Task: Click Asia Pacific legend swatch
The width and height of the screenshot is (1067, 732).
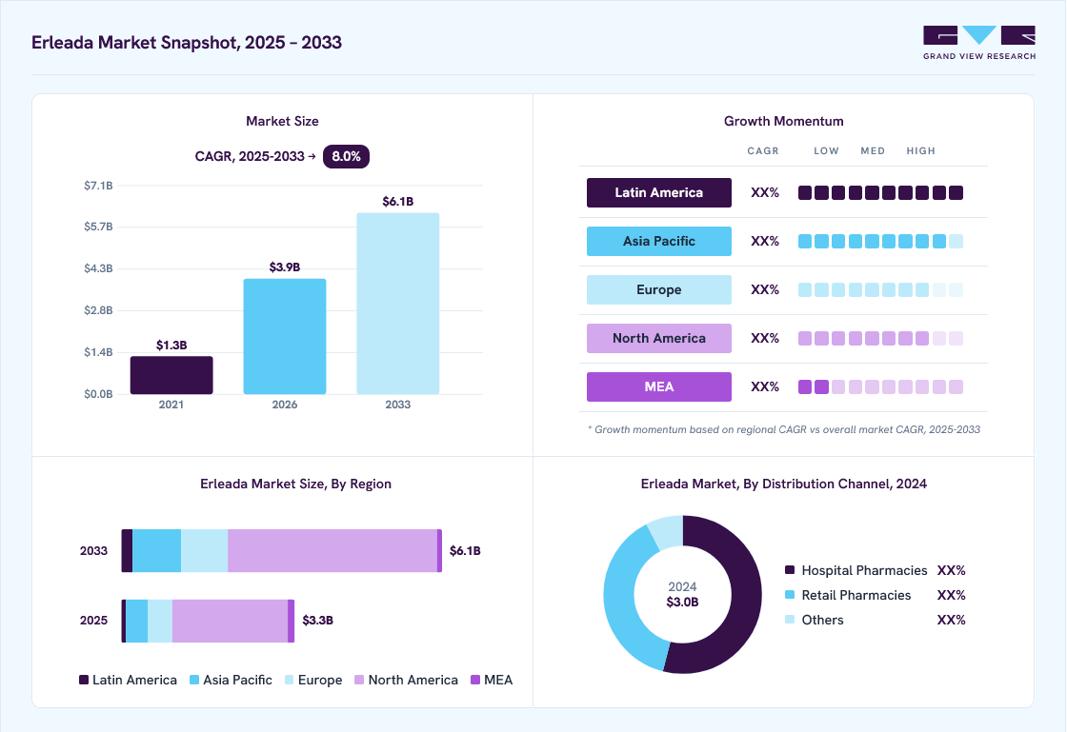Action: tap(194, 680)
